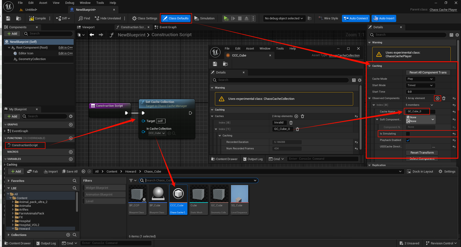Add element to Caches array
Viewport: 461px width, 247px height.
point(296,116)
